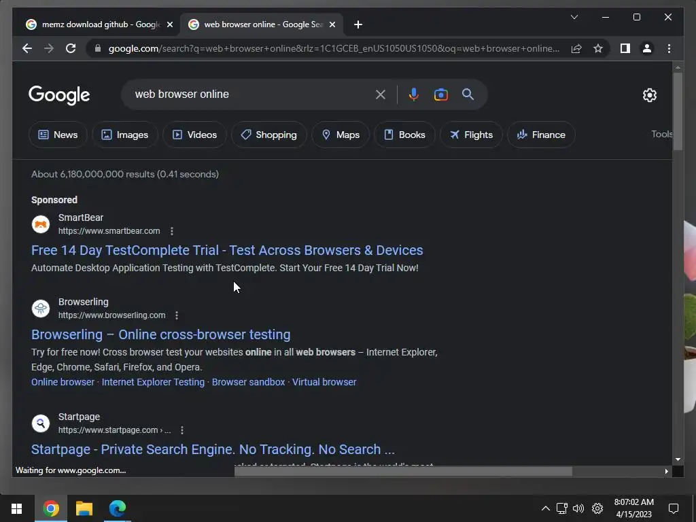
Task: Search by image with the camera icon
Action: point(440,94)
